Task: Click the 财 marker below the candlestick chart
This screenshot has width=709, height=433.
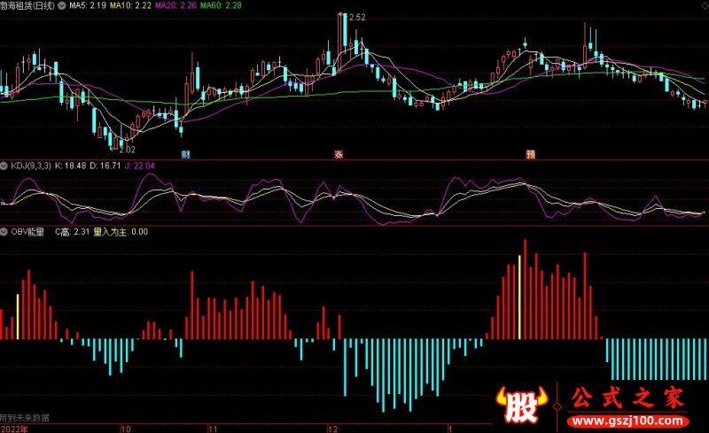Action: pos(185,155)
